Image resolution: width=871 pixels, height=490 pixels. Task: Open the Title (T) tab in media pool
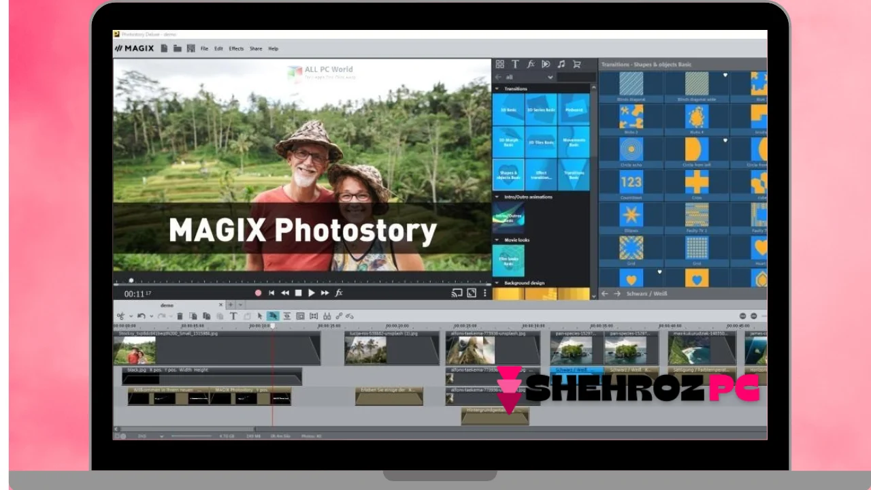pyautogui.click(x=515, y=64)
